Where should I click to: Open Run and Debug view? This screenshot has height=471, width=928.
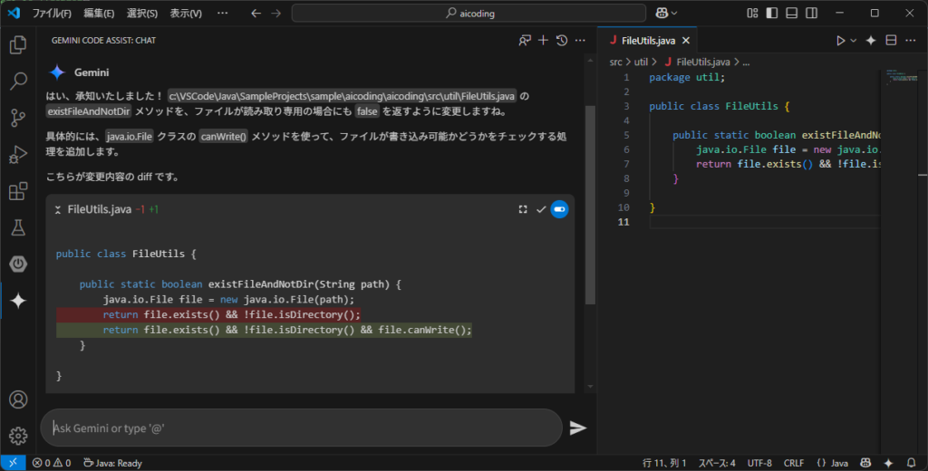pyautogui.click(x=18, y=155)
